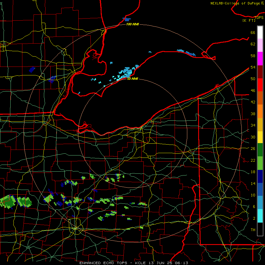Click the '14' legend value

(x=253, y=183)
